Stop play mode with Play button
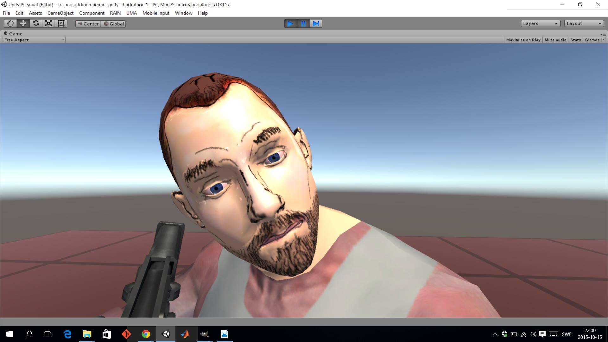Viewport: 608px width, 342px height. 290,23
